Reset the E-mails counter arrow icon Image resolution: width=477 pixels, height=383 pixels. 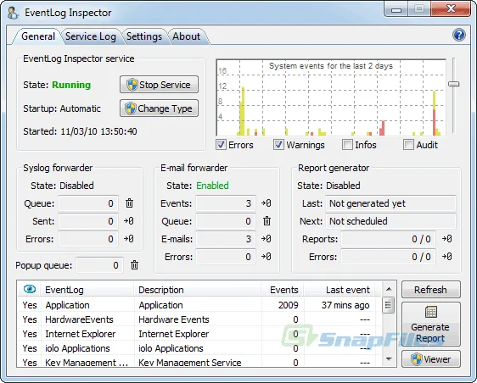pyautogui.click(x=267, y=239)
